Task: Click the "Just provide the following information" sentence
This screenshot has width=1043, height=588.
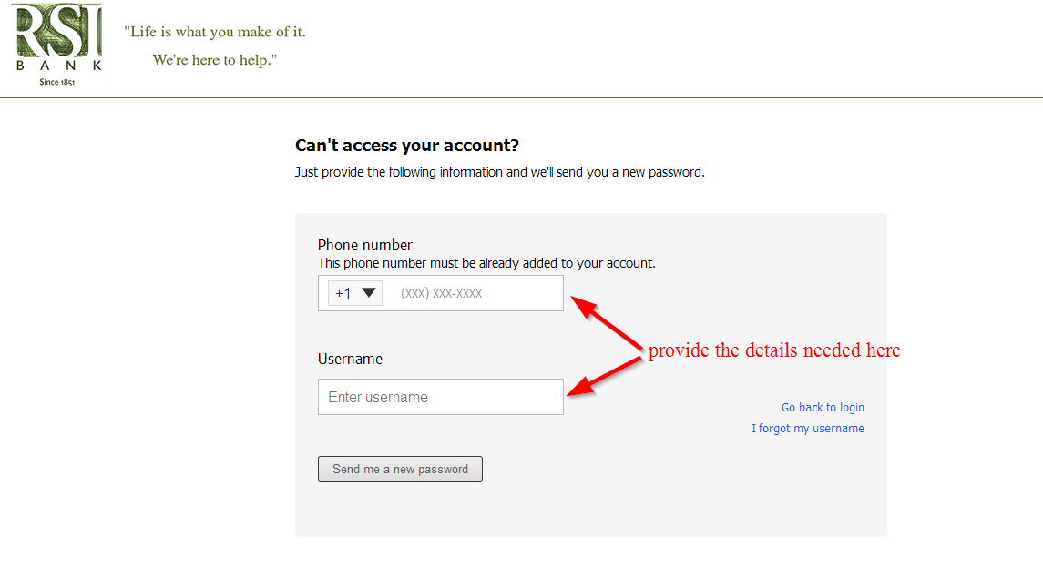Action: (x=499, y=172)
